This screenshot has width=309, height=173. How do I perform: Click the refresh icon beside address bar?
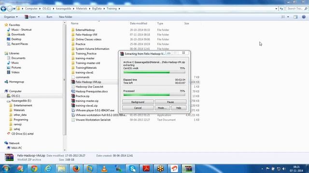[281, 9]
